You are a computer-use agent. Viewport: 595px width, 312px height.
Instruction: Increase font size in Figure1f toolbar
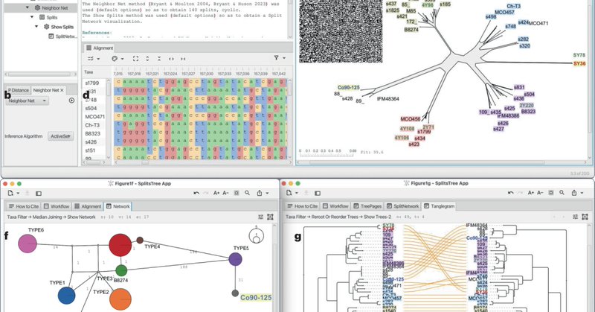click(216, 193)
